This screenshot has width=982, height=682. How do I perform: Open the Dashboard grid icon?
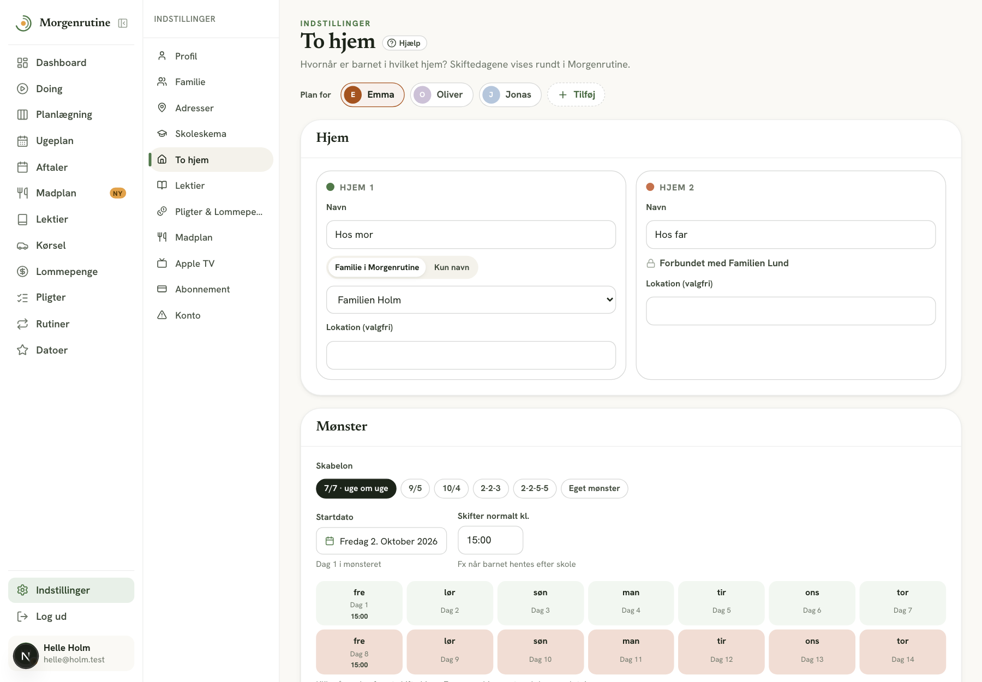click(x=22, y=63)
